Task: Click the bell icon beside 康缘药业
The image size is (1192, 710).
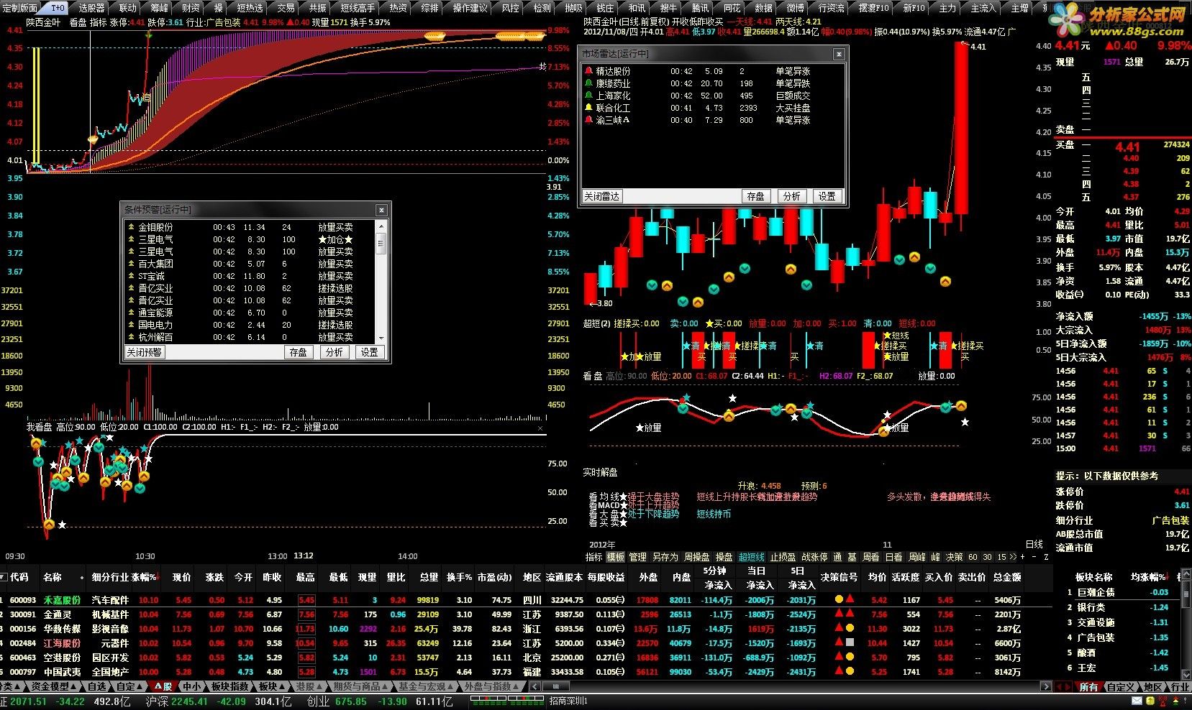Action: 588,83
